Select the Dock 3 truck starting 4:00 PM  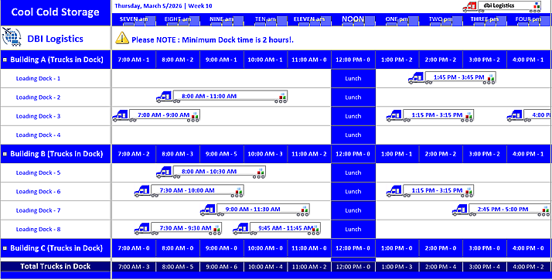529,115
